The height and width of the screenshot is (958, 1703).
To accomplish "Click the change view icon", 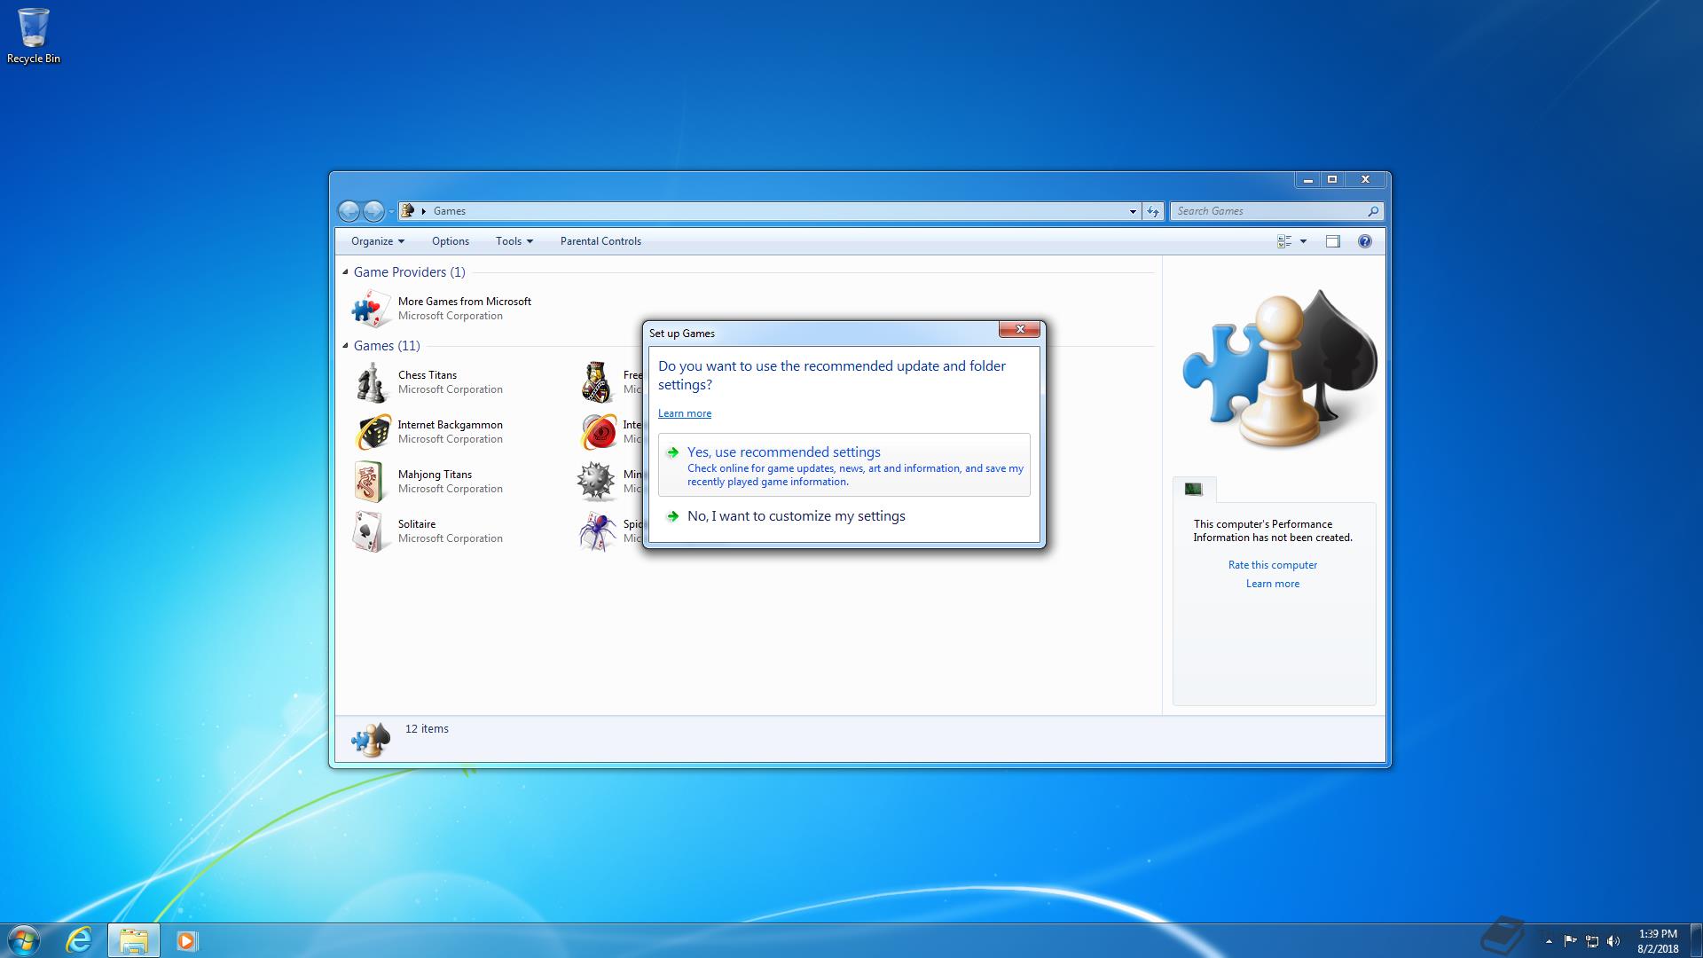I will click(1283, 241).
